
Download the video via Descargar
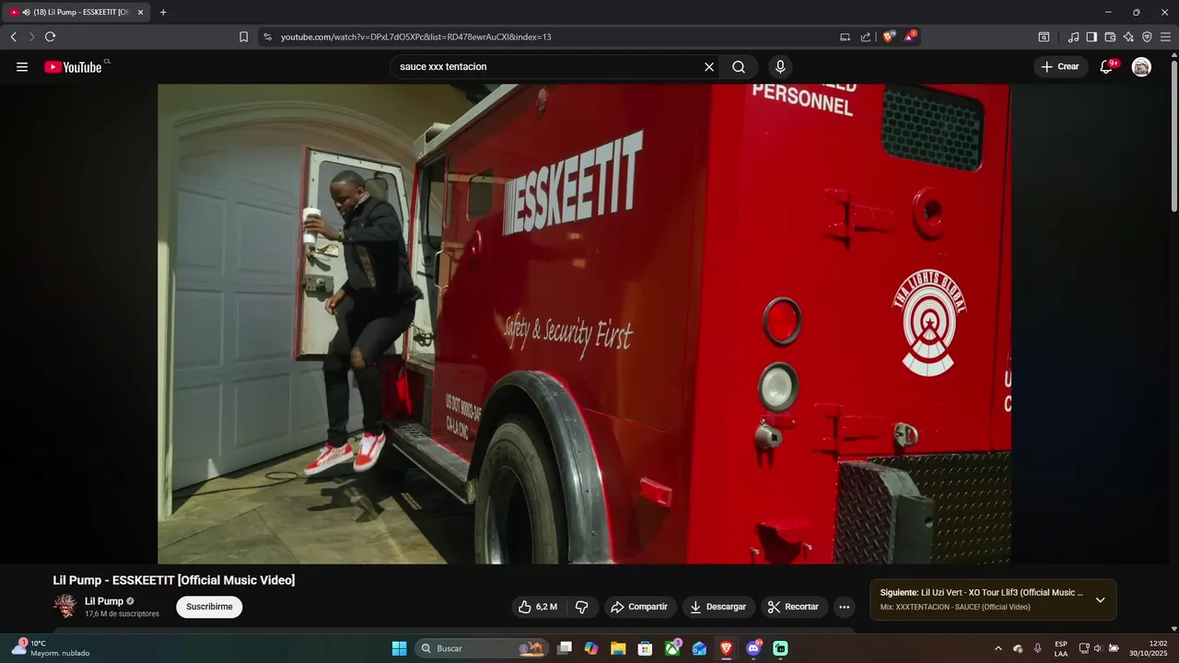718,607
